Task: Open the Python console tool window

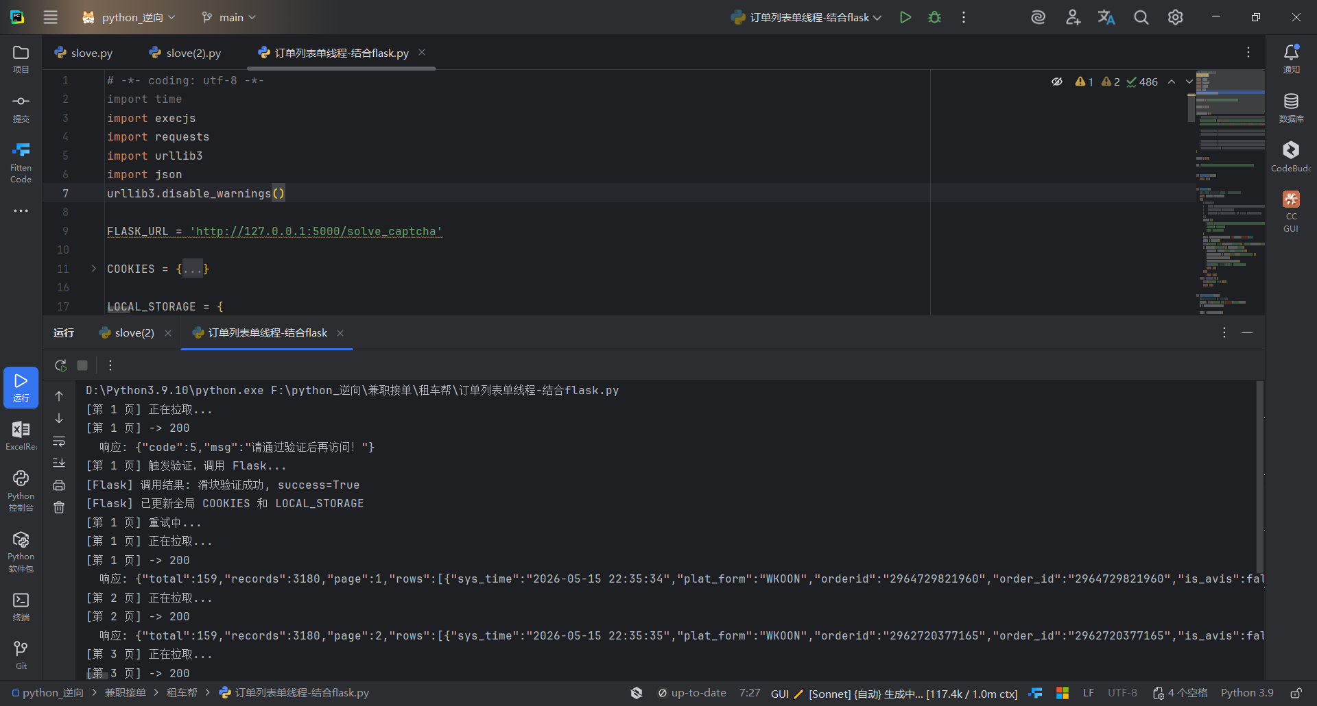Action: [x=21, y=490]
